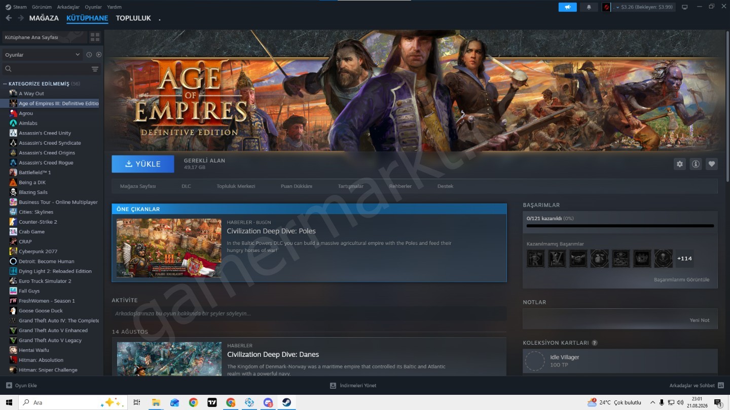730x410 pixels.
Task: Go to the MAĞAZA tab
Action: coord(44,18)
